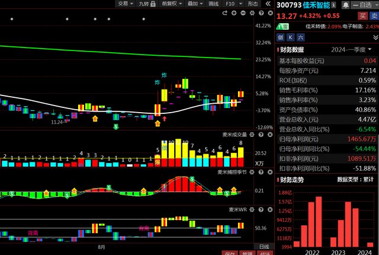The height and width of the screenshot is (255, 379).
Task: Click the stock info 'i' icon
Action: (x=333, y=5)
